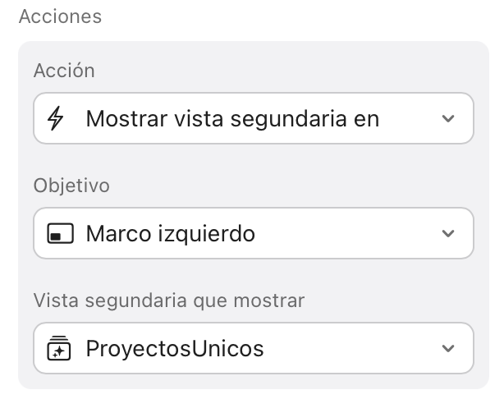504x399 pixels.
Task: Expand the ProyectosUnicos dropdown chevron
Action: (x=447, y=349)
